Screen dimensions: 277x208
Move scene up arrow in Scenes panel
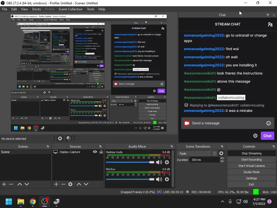(19, 184)
